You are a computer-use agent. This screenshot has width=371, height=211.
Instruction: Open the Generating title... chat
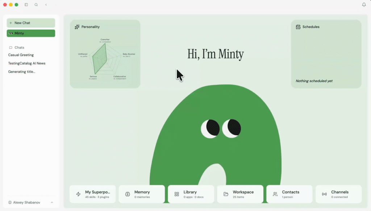pos(21,72)
